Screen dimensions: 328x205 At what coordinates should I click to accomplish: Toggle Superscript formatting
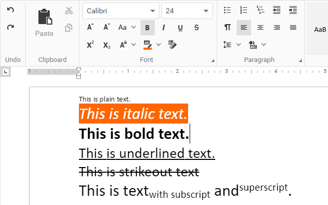[90, 45]
